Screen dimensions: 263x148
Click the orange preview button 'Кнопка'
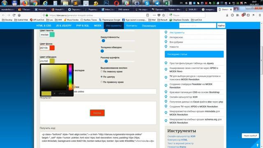coord(97,113)
